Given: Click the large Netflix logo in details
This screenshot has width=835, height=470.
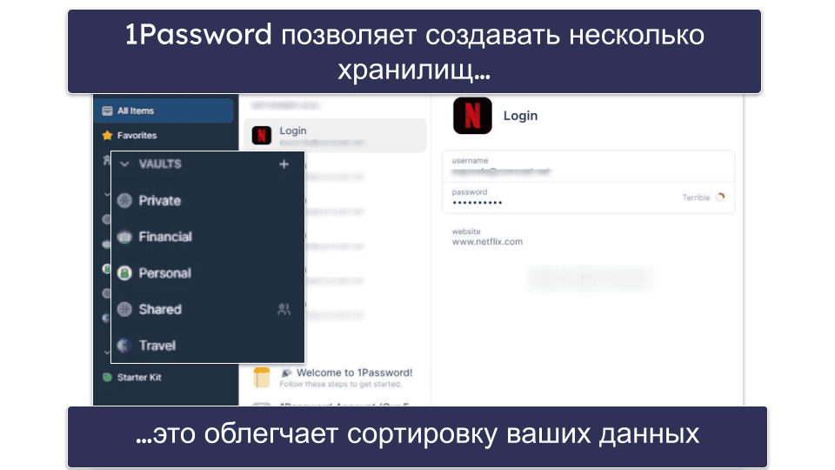Looking at the screenshot, I should click(472, 116).
